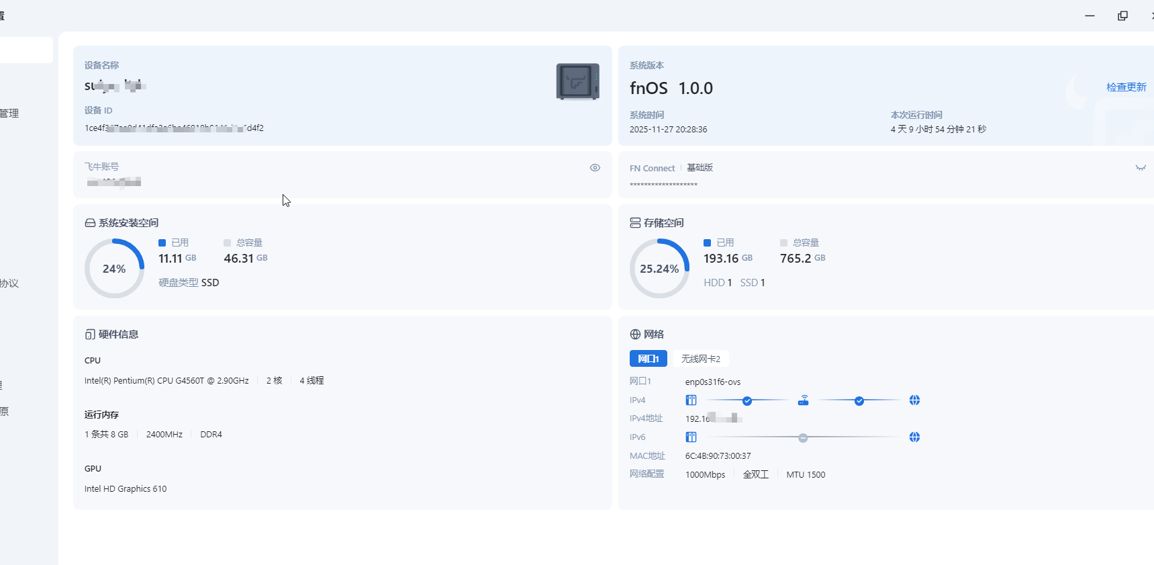The height and width of the screenshot is (565, 1154).
Task: Click the 2 核 core count
Action: click(x=274, y=381)
